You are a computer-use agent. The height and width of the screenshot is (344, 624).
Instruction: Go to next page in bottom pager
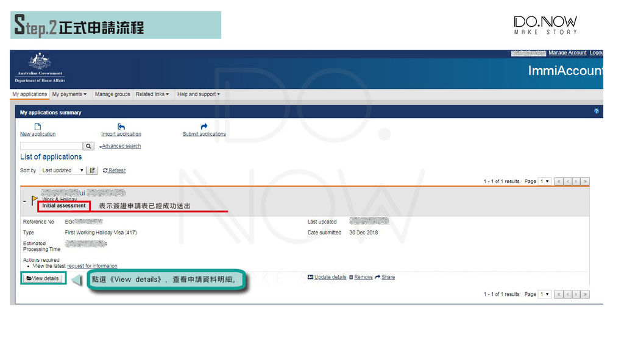click(576, 294)
